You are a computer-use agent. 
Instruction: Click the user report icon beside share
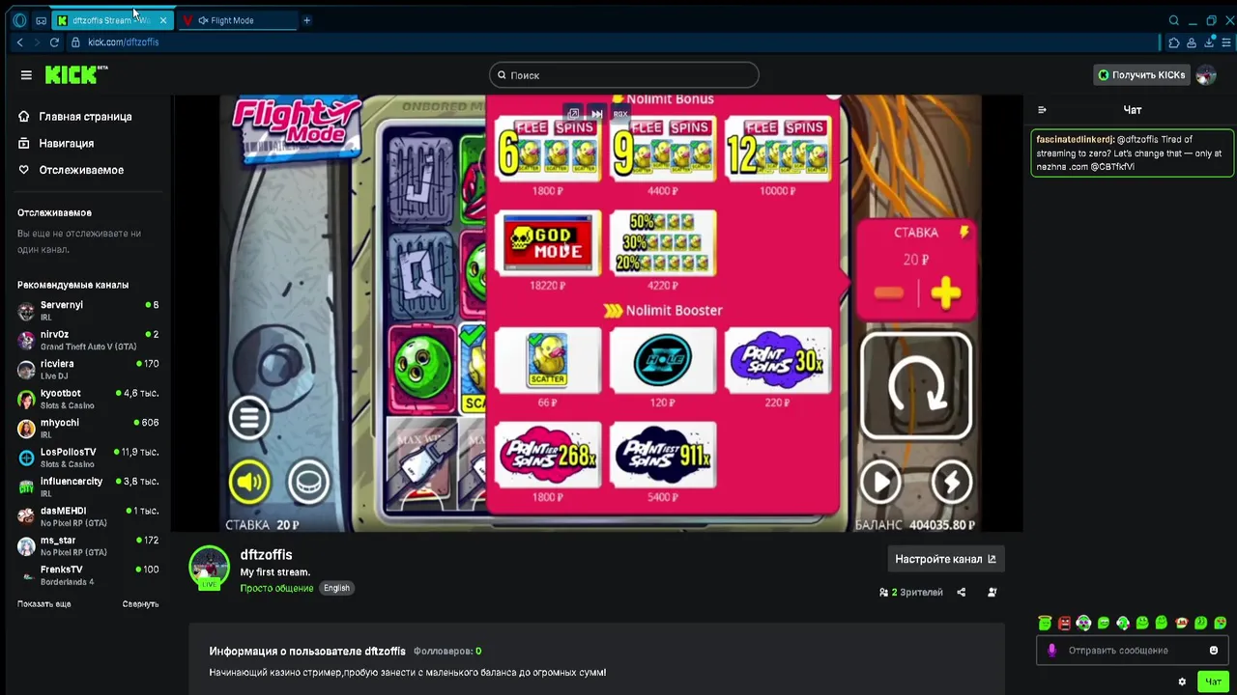tap(992, 592)
